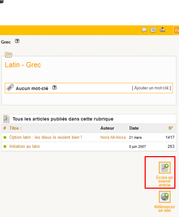Click the articles icon beside Tous les articles
Image resolution: width=179 pixels, height=217 pixels.
[x=6, y=119]
